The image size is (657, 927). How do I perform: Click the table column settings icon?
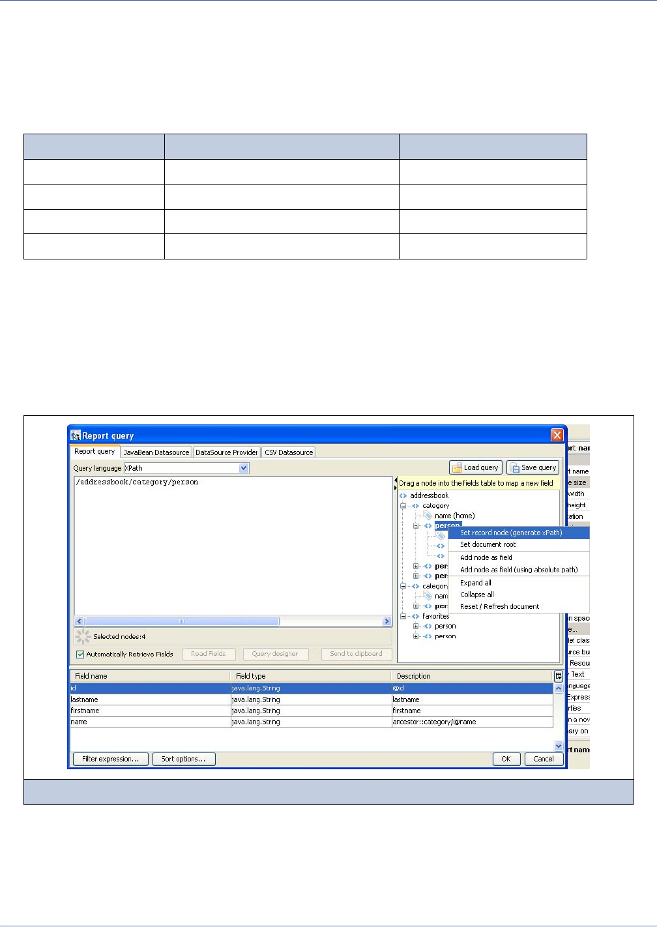point(559,676)
